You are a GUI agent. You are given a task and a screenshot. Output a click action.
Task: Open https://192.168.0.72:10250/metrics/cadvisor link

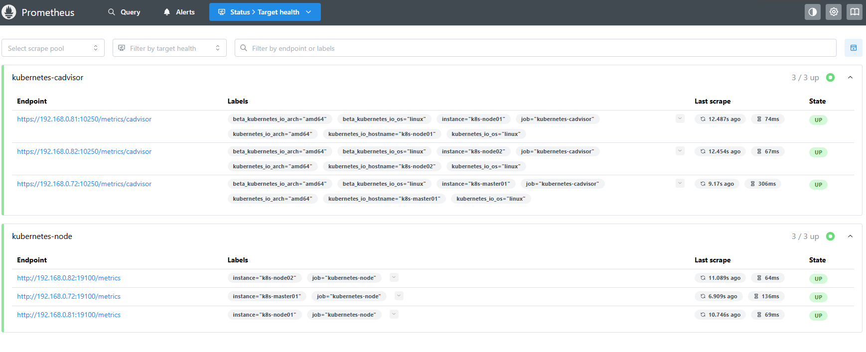coord(84,184)
